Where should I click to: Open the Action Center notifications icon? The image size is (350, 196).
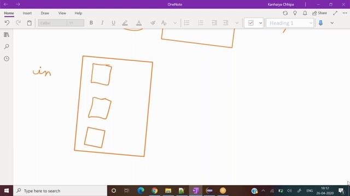coord(341,191)
